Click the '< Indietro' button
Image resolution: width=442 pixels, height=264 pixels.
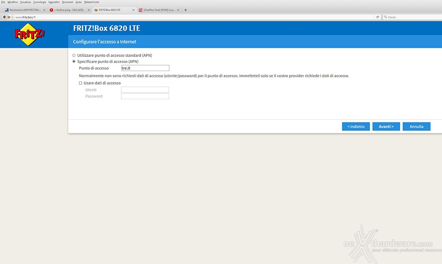pyautogui.click(x=356, y=126)
